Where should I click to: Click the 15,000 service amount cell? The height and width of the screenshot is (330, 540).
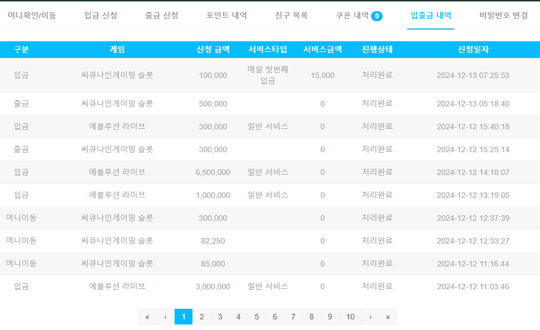[x=322, y=75]
